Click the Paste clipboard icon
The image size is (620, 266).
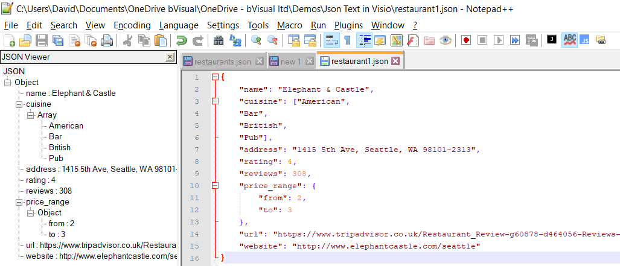click(160, 40)
